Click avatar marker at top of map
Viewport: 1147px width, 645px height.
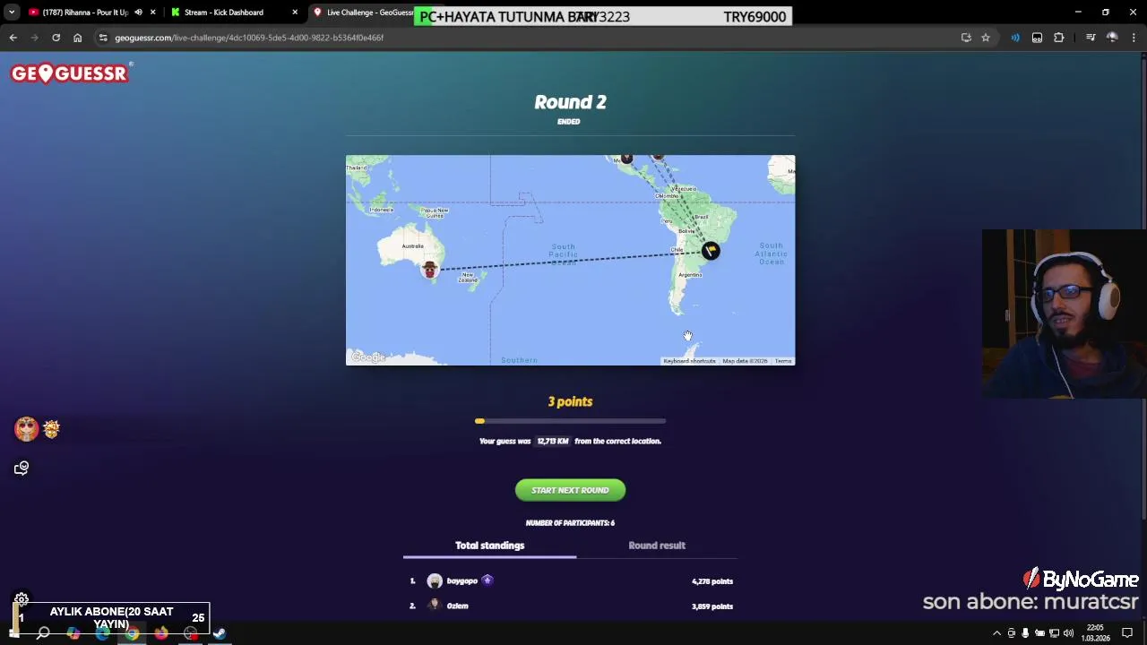click(626, 159)
